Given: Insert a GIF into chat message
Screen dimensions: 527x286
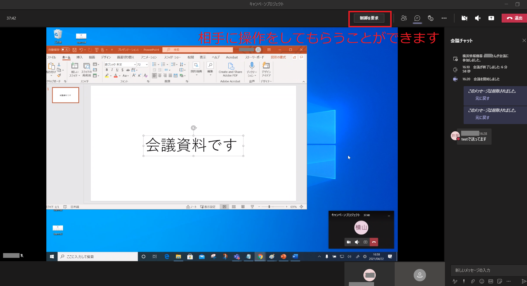Looking at the screenshot, I should [490, 281].
